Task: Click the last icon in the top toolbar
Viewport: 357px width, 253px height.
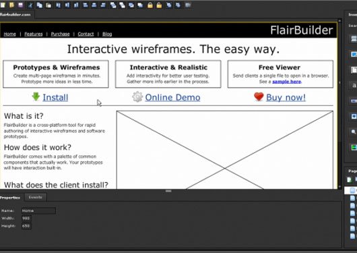Action: (x=188, y=5)
